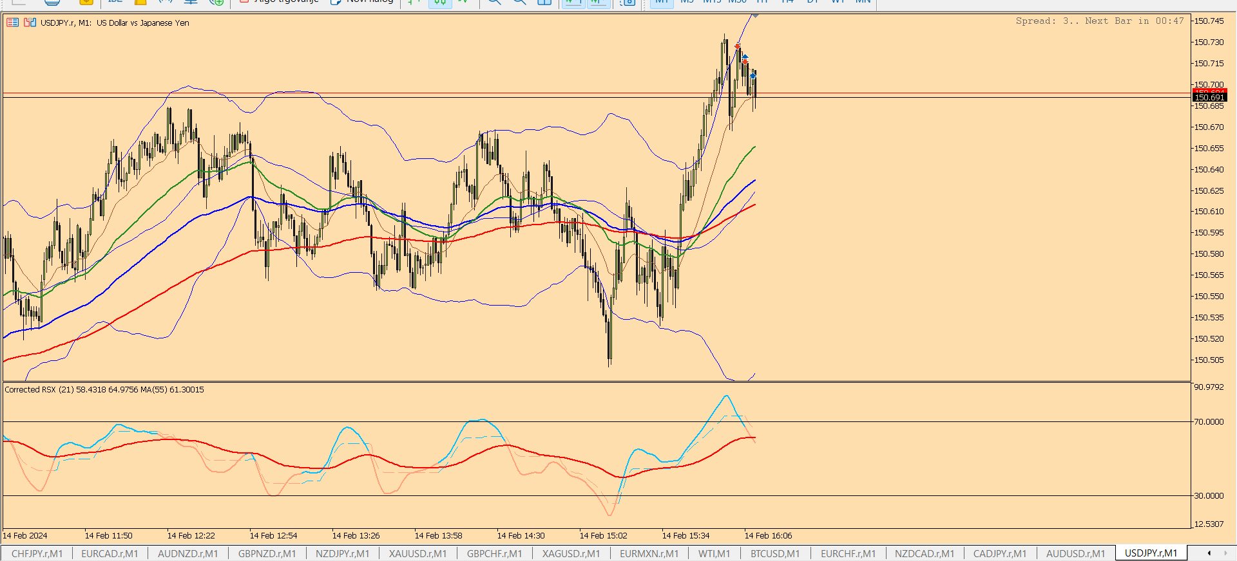The image size is (1237, 561).
Task: Click the 150.670 price axis label
Action: pos(1209,127)
